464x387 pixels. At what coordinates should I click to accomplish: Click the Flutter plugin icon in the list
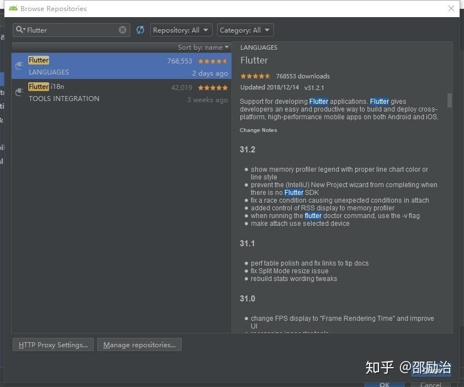19,65
